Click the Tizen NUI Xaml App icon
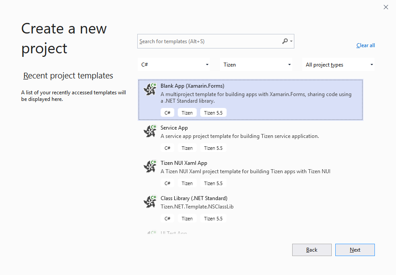Screen dimensions: 396x275 (150, 167)
